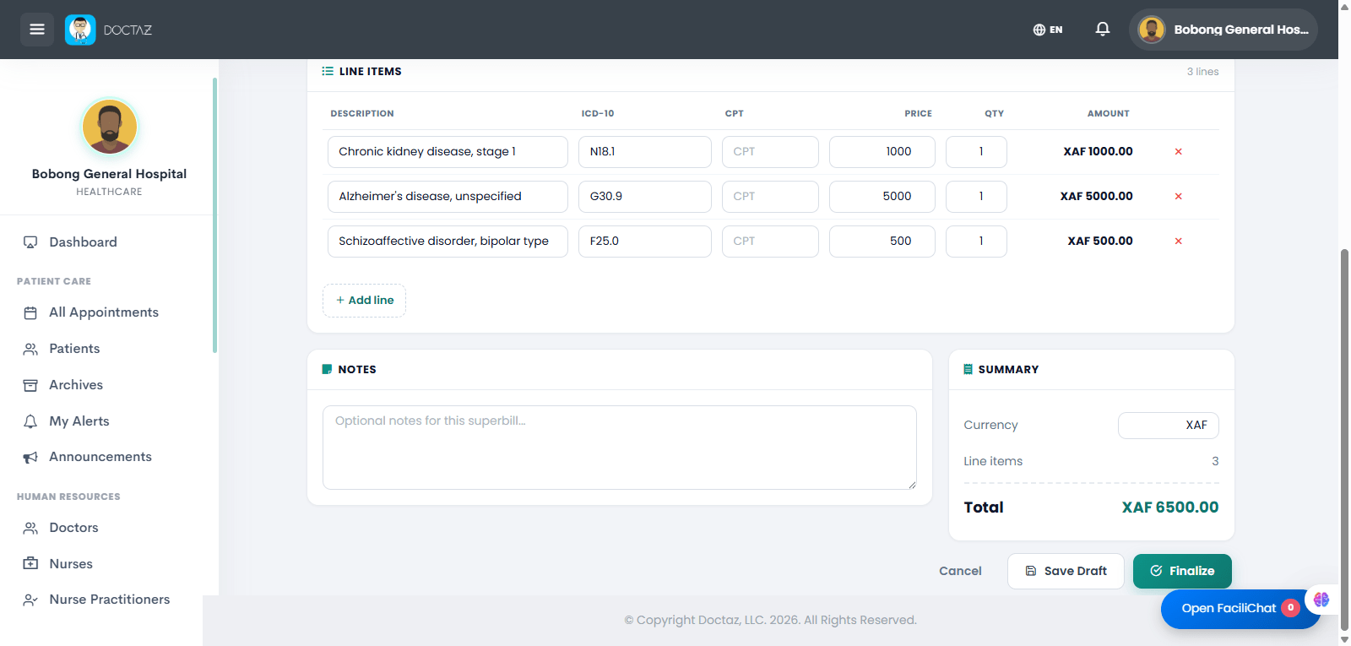Click the page vertical scrollbar
This screenshot has width=1351, height=646.
(1345, 439)
